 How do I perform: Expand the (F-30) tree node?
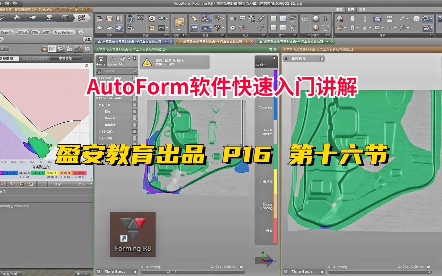coord(100,138)
